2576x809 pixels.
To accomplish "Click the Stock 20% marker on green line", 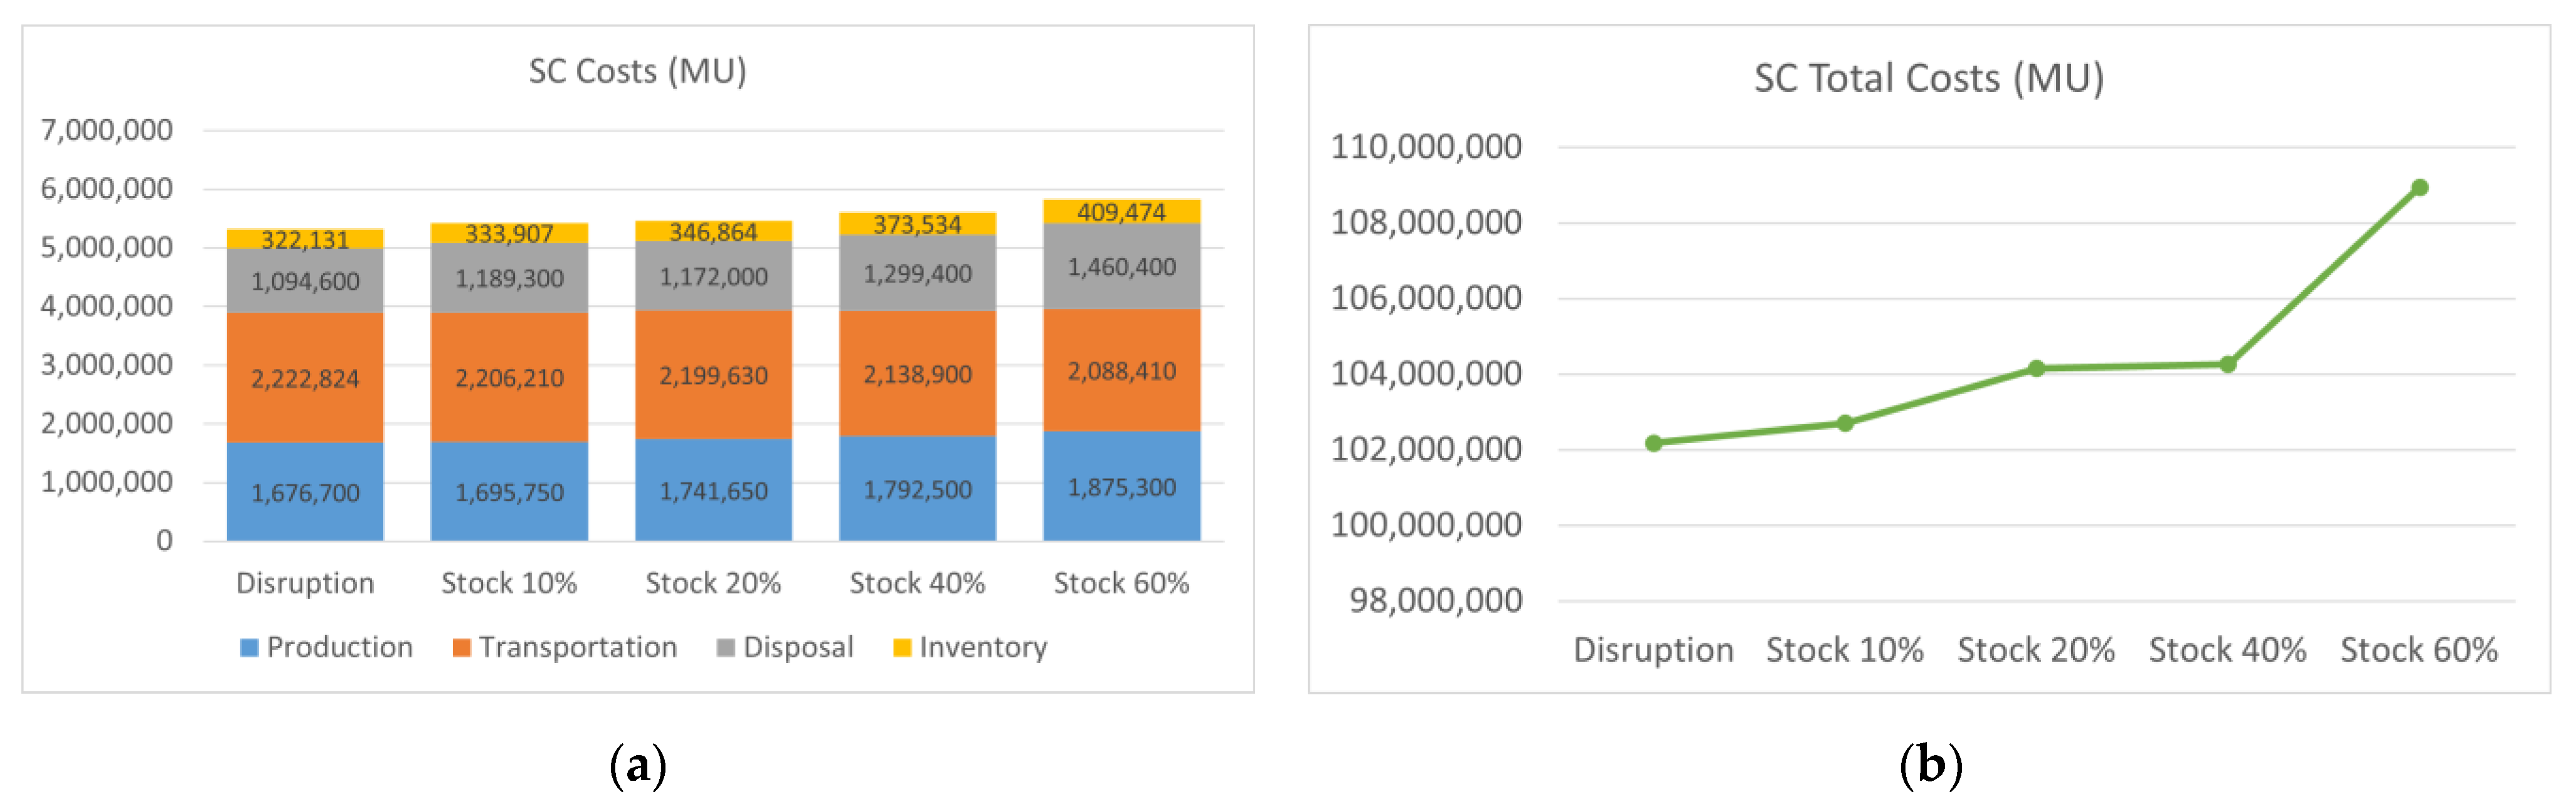I will click(2036, 368).
